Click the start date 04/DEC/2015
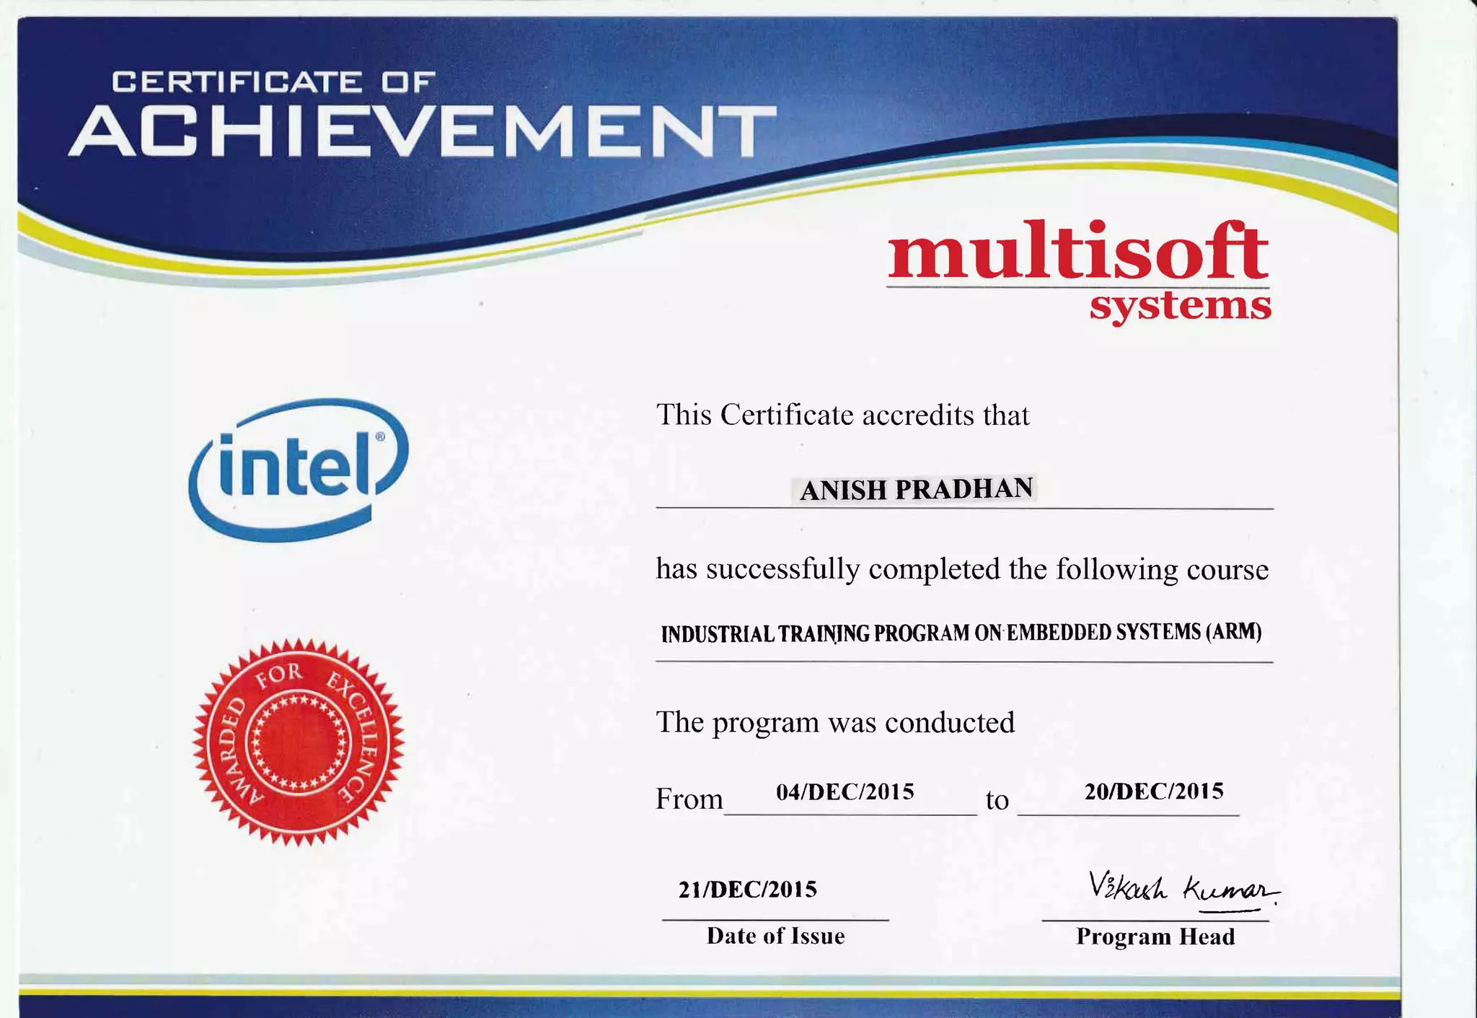Image resolution: width=1477 pixels, height=1018 pixels. click(845, 791)
